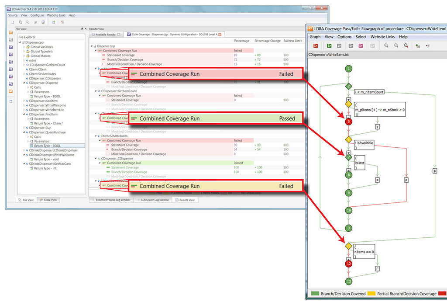
Task: Expand Global Variables in File Explorer
Action: 24,47
